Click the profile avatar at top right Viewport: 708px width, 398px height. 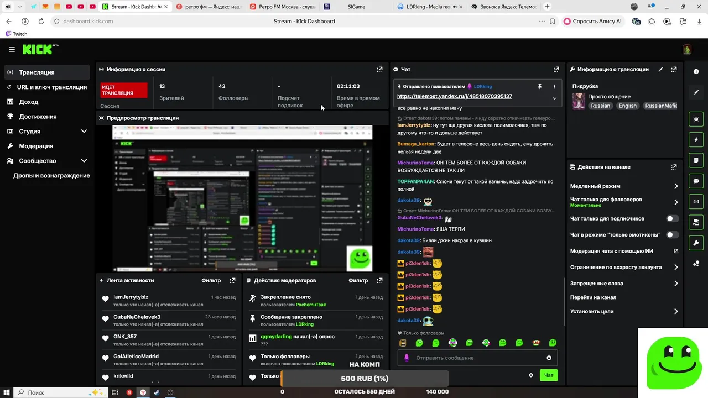[687, 50]
